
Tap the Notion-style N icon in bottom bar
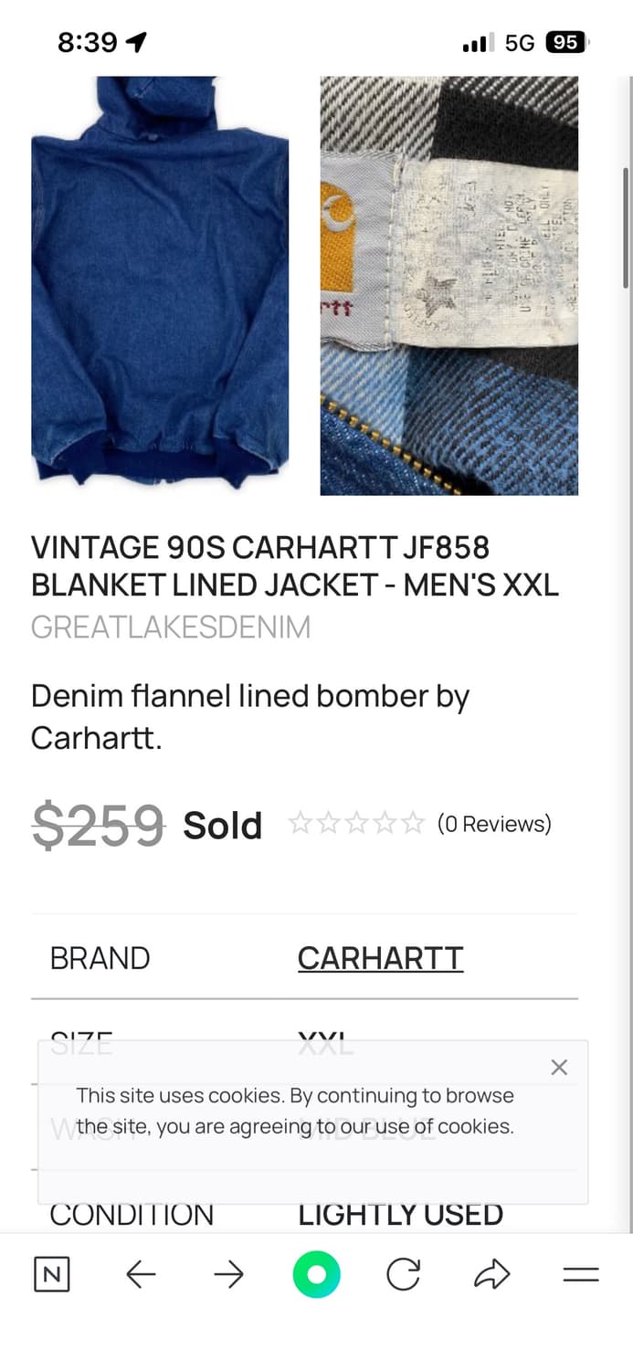[51, 1274]
